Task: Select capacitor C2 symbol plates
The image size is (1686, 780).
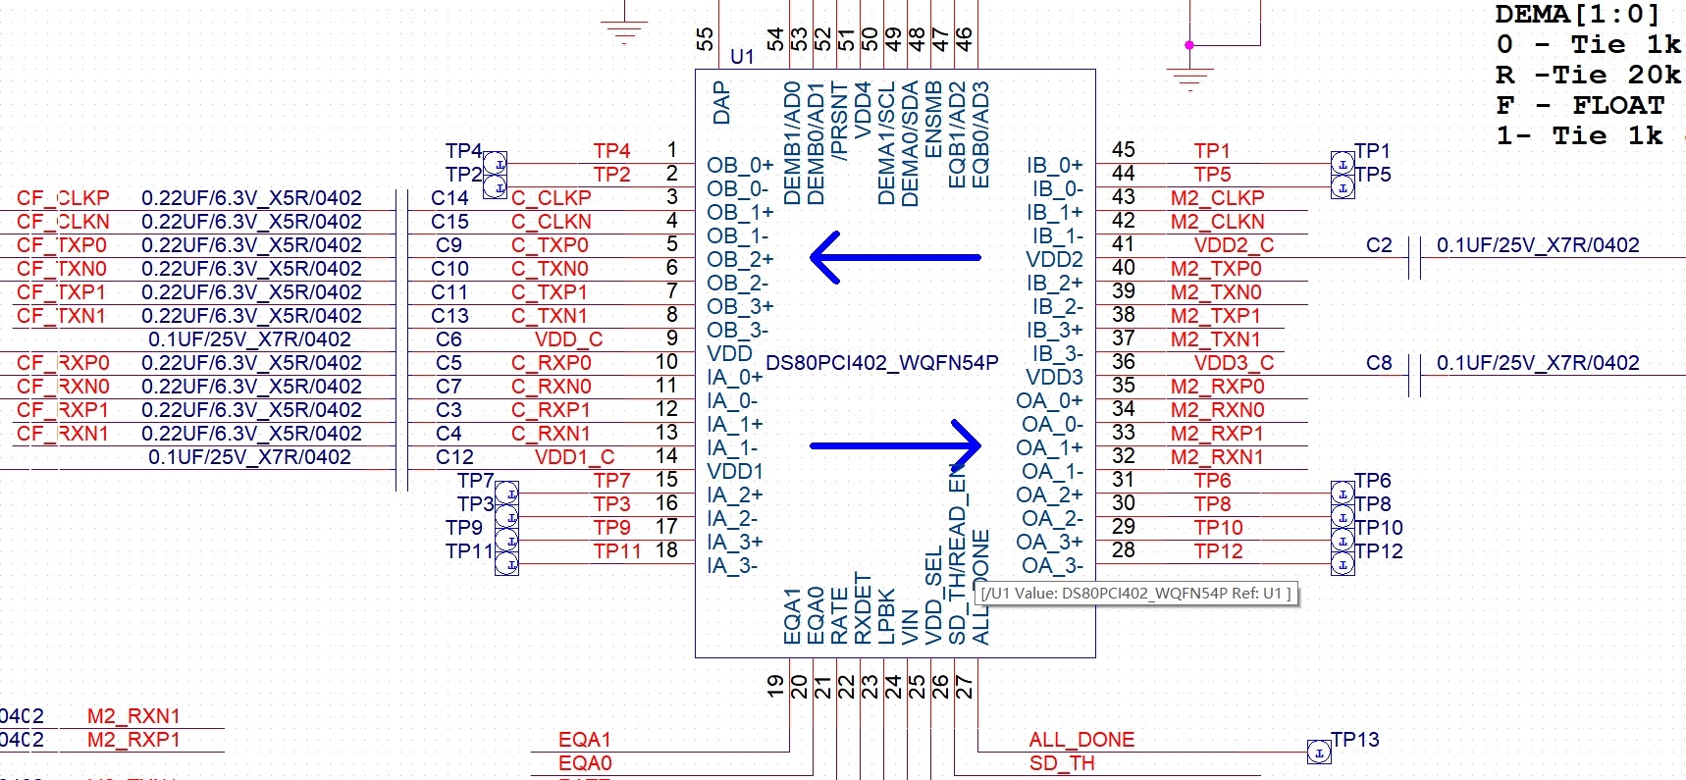Action: [x=1414, y=258]
